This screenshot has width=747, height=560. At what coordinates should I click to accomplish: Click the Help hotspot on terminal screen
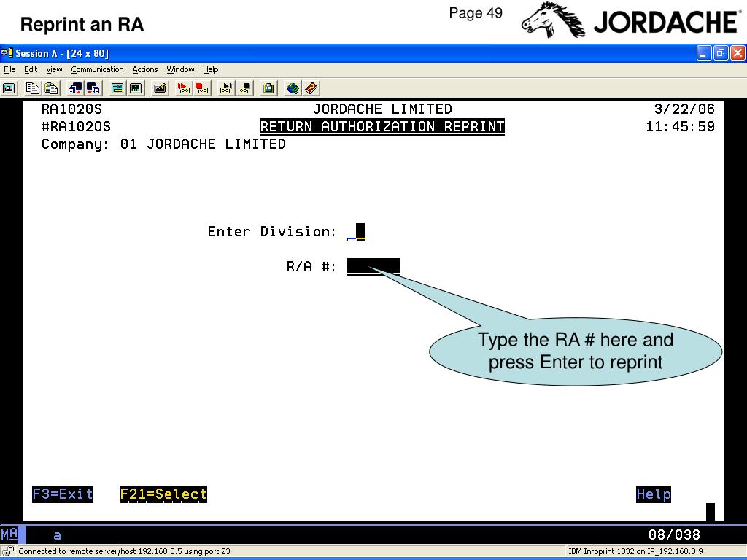point(654,494)
